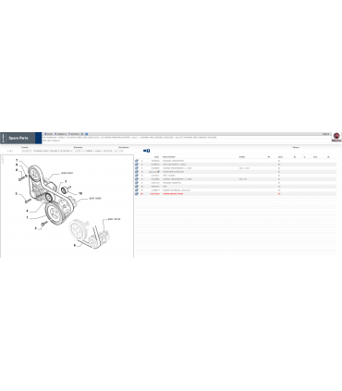Click the blue round help icon in toolbar

(x=87, y=134)
